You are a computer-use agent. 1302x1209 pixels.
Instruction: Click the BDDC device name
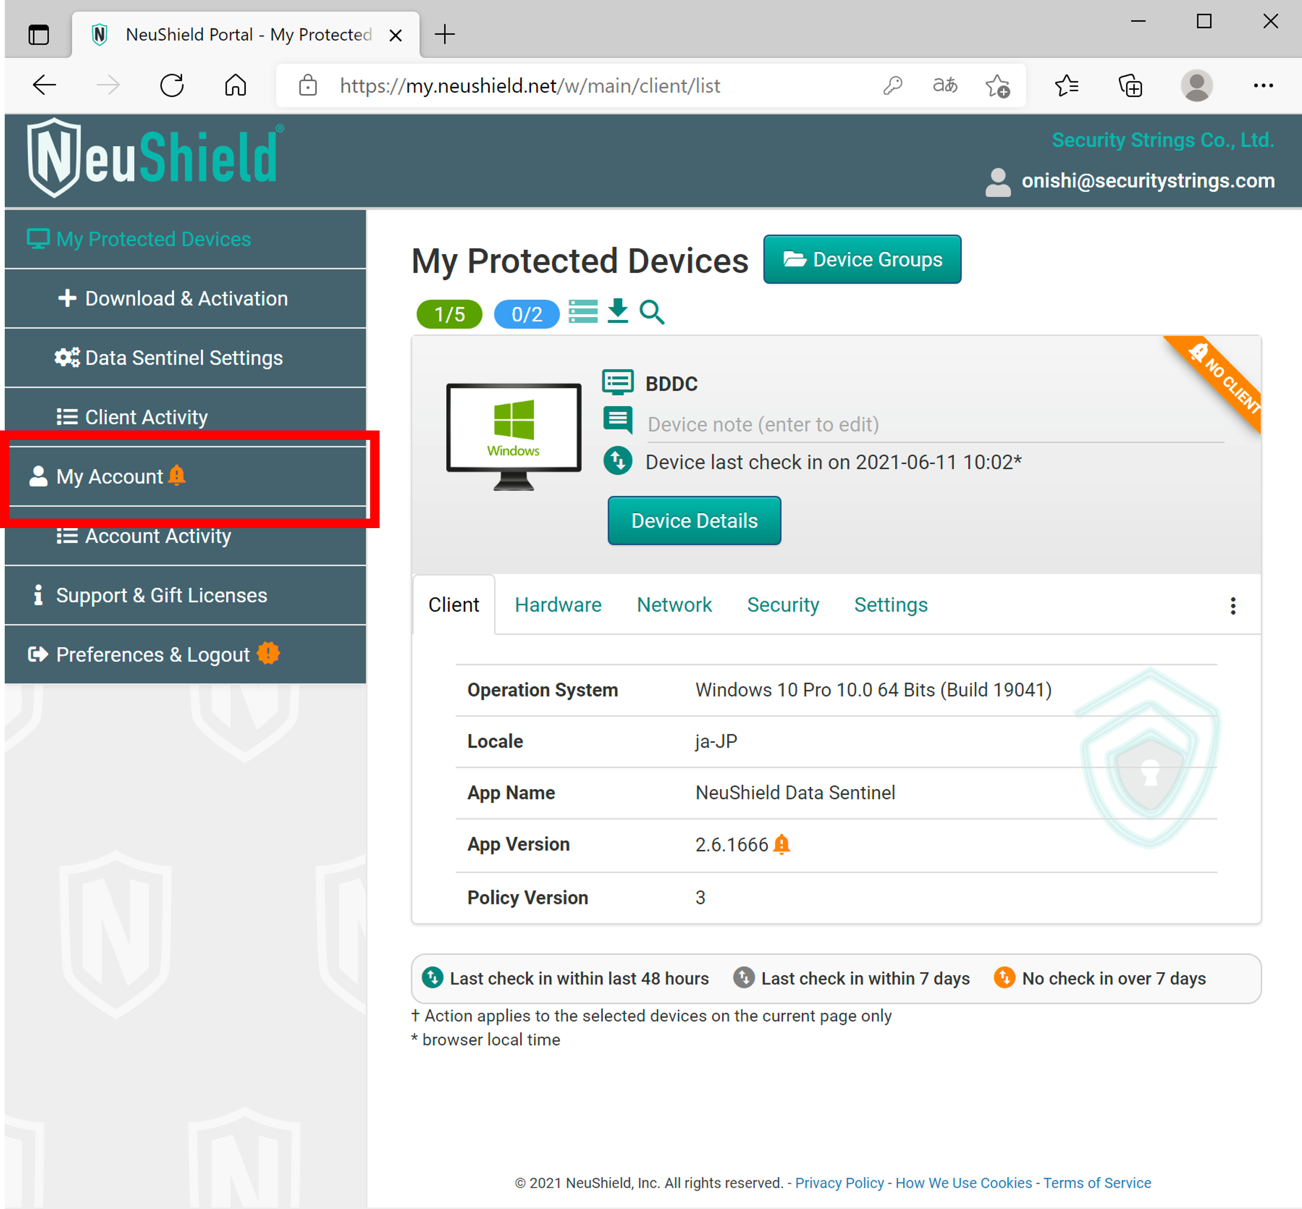point(671,383)
